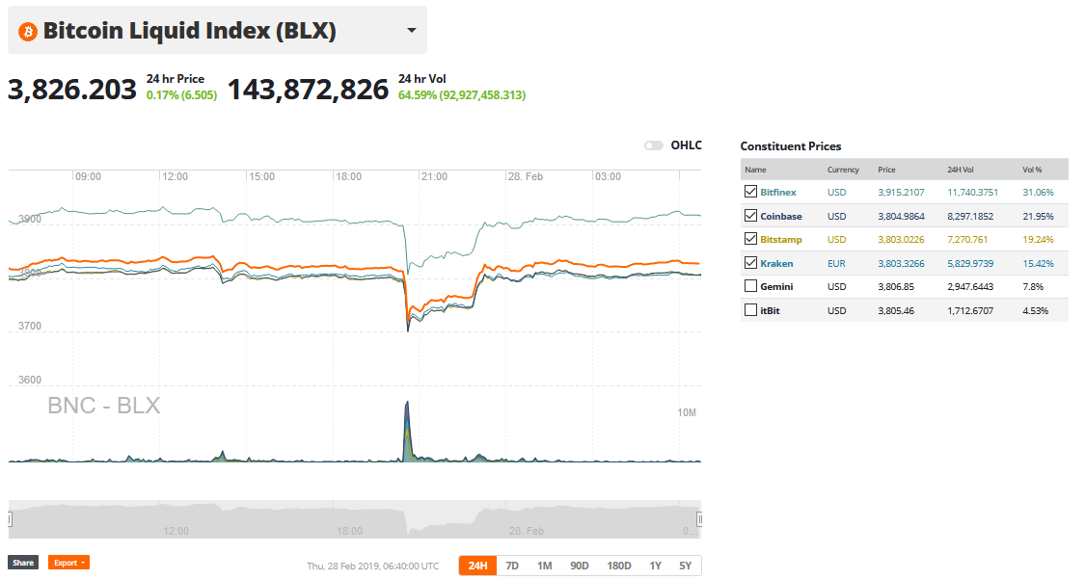The height and width of the screenshot is (580, 1085).
Task: Select the 90D time range tab
Action: [x=580, y=566]
